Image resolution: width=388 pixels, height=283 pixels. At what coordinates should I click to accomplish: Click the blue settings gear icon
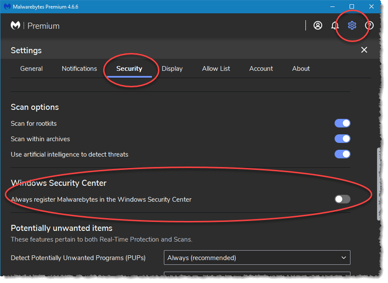(x=352, y=25)
